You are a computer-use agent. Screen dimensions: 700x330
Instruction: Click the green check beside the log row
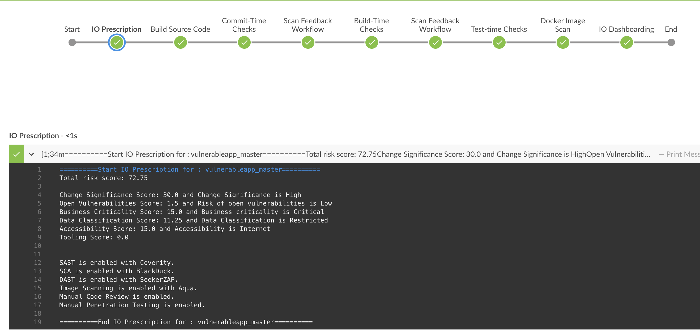tap(17, 154)
